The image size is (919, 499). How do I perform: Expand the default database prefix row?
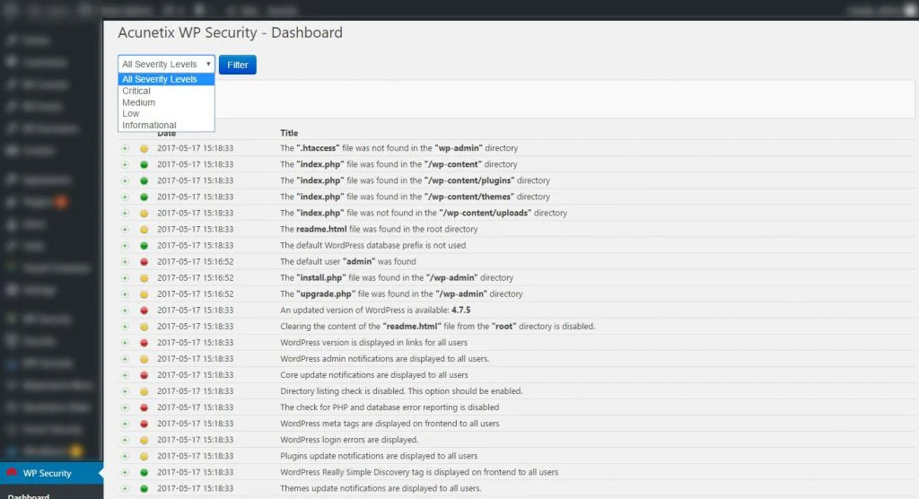125,246
